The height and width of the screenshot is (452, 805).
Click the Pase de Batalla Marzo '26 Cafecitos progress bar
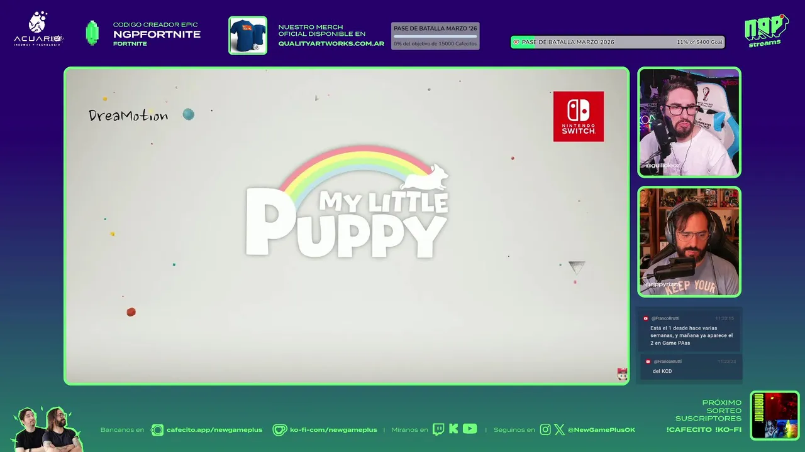435,36
